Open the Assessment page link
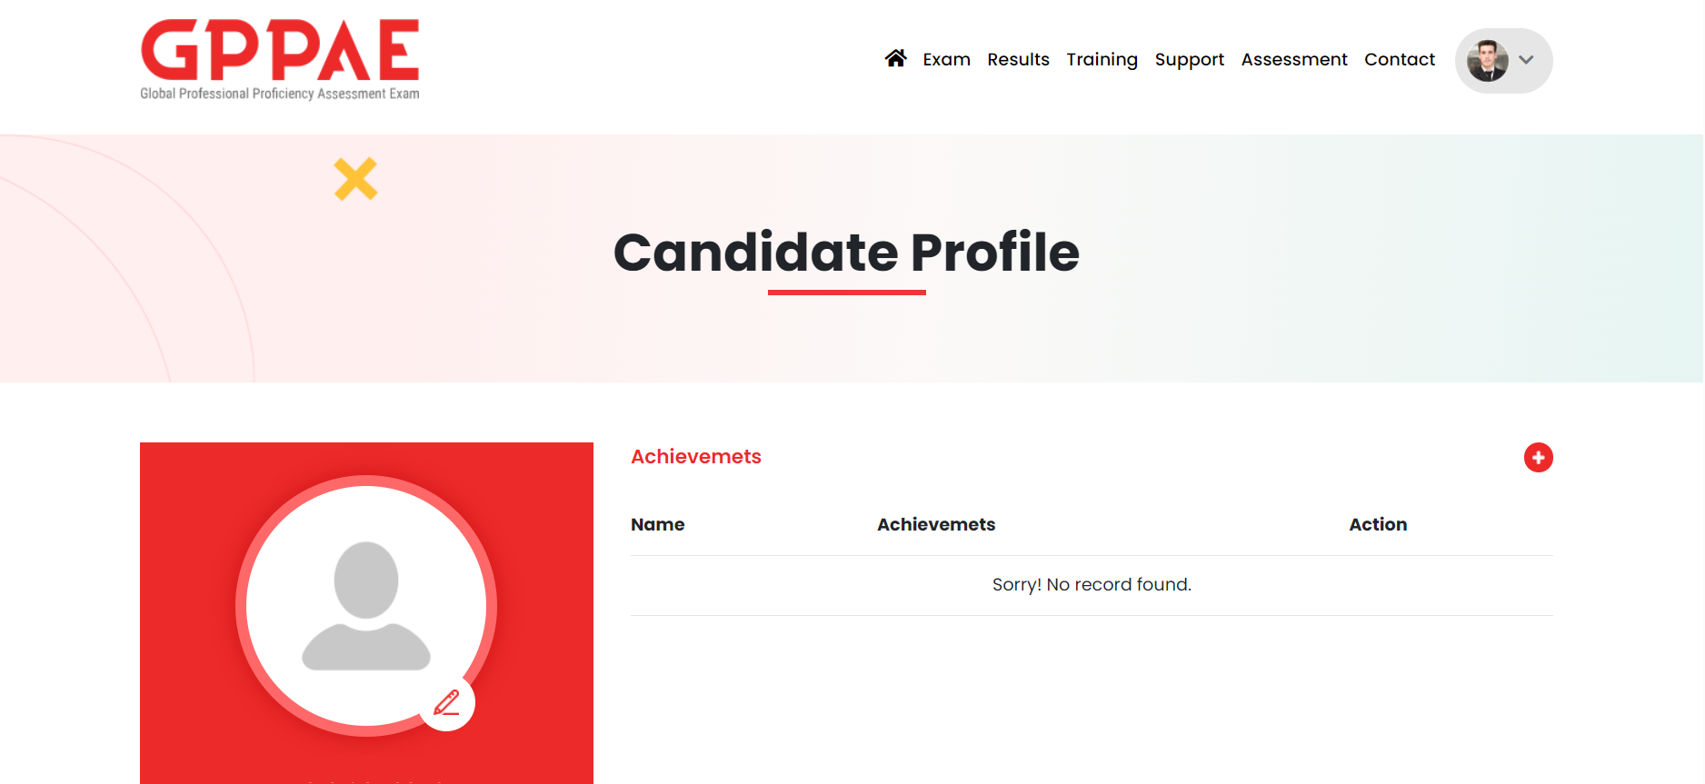 (x=1294, y=60)
